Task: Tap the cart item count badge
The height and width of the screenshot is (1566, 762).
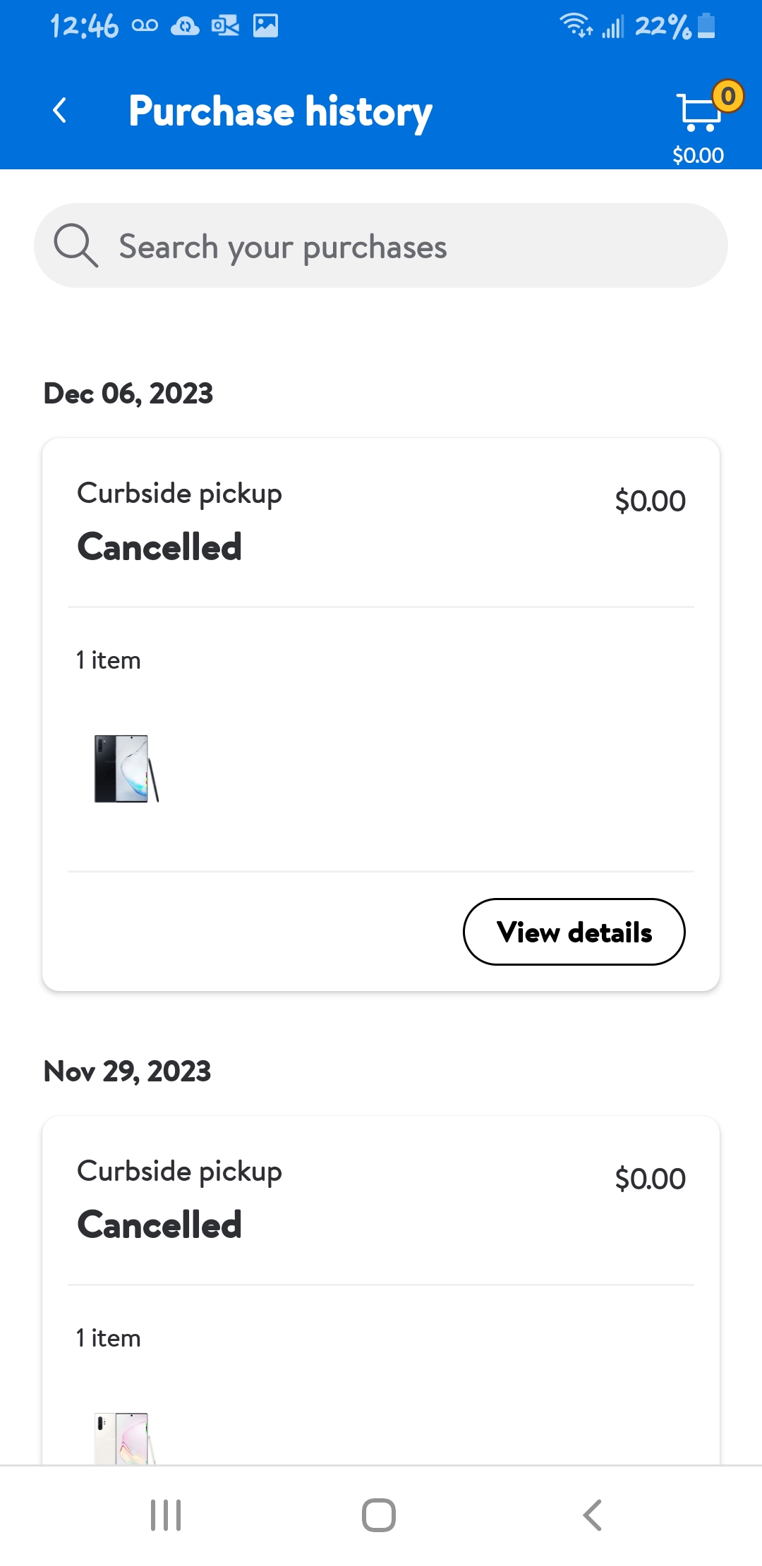Action: pos(728,96)
